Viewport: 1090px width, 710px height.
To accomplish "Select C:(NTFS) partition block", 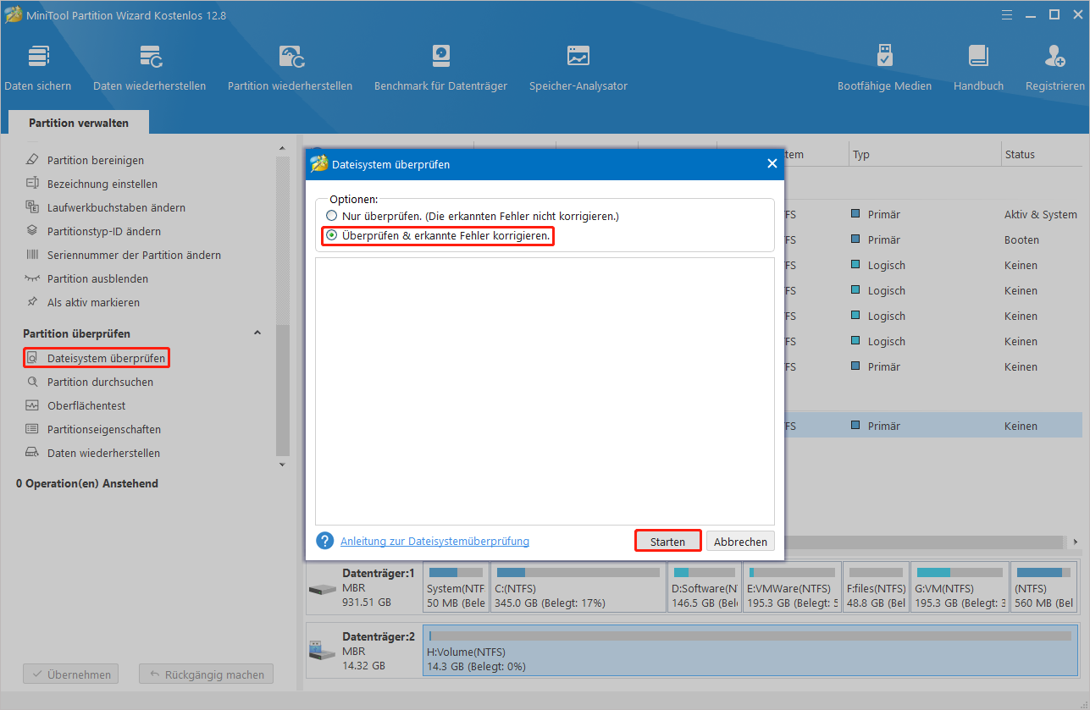I will (578, 587).
